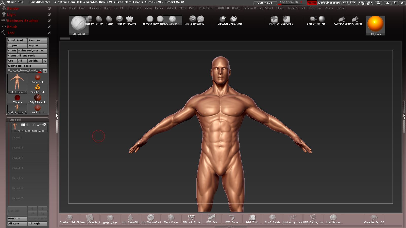Select the Morph brush
406x228 pixels.
click(322, 20)
